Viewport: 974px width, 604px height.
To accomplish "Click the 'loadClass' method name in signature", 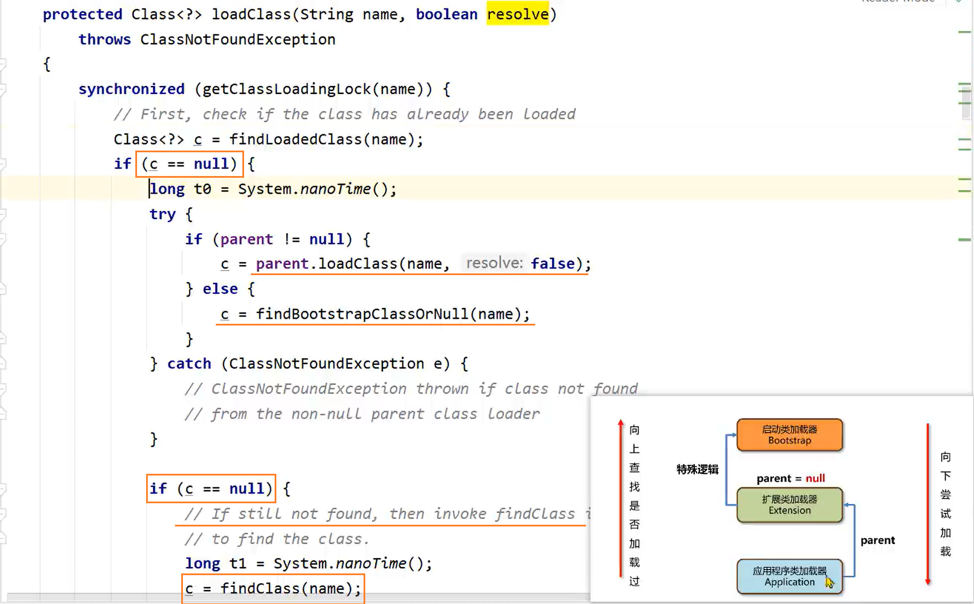I will pos(251,14).
